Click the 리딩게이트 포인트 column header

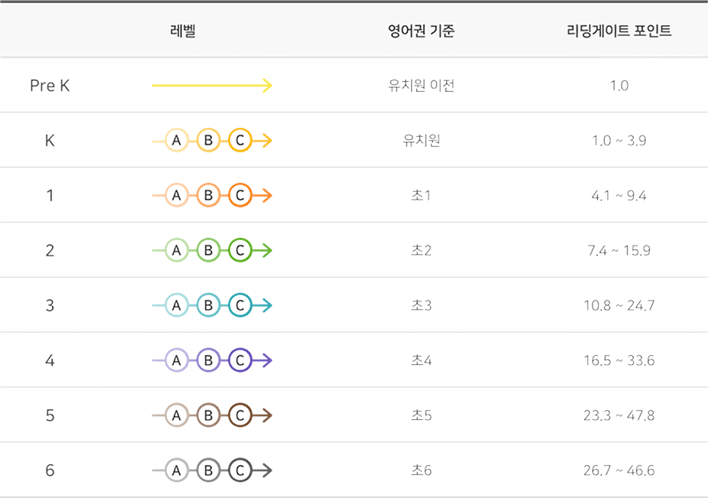pyautogui.click(x=619, y=31)
